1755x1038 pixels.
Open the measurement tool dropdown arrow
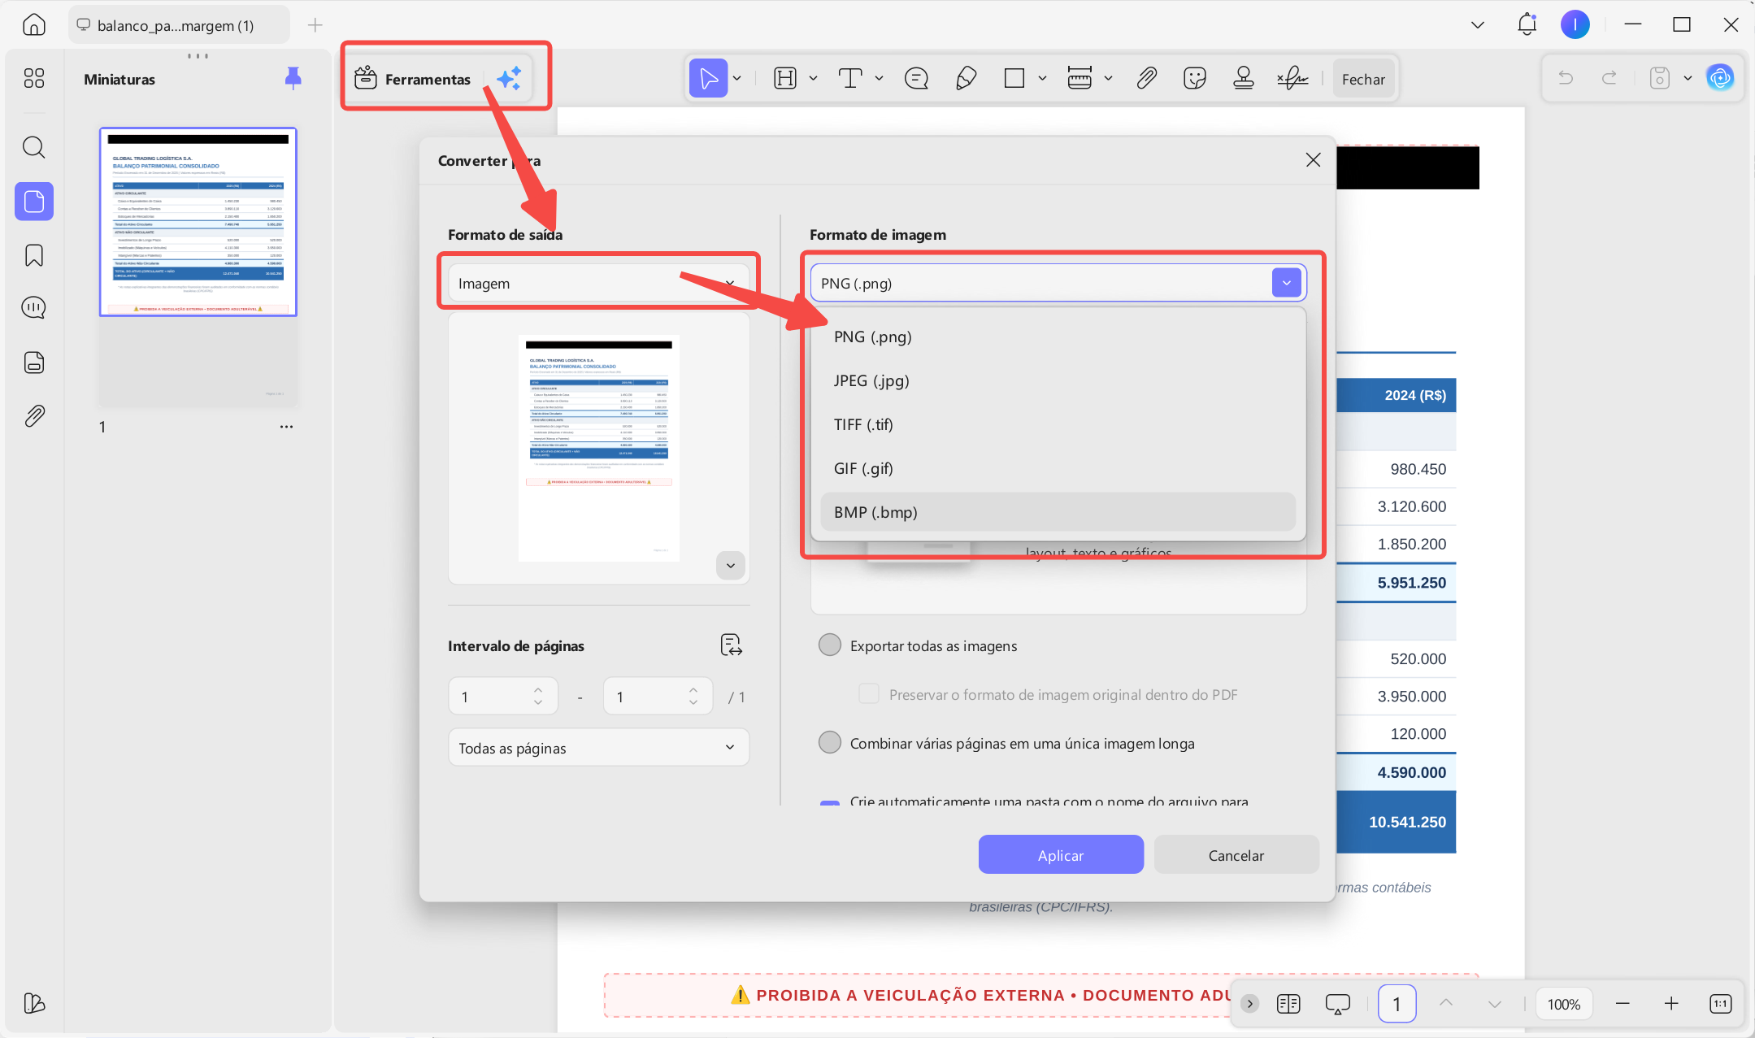[1108, 79]
